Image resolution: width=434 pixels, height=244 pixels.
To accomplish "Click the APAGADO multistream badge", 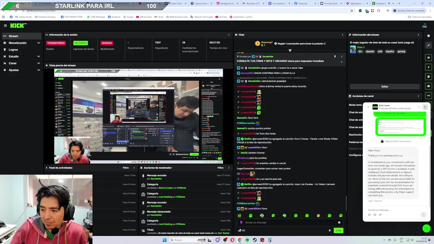I will point(107,43).
